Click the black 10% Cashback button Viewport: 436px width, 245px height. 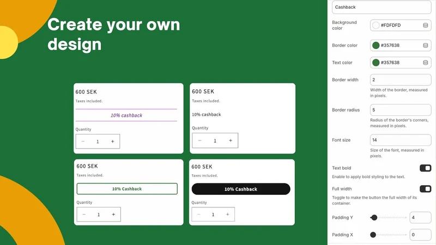pyautogui.click(x=241, y=189)
